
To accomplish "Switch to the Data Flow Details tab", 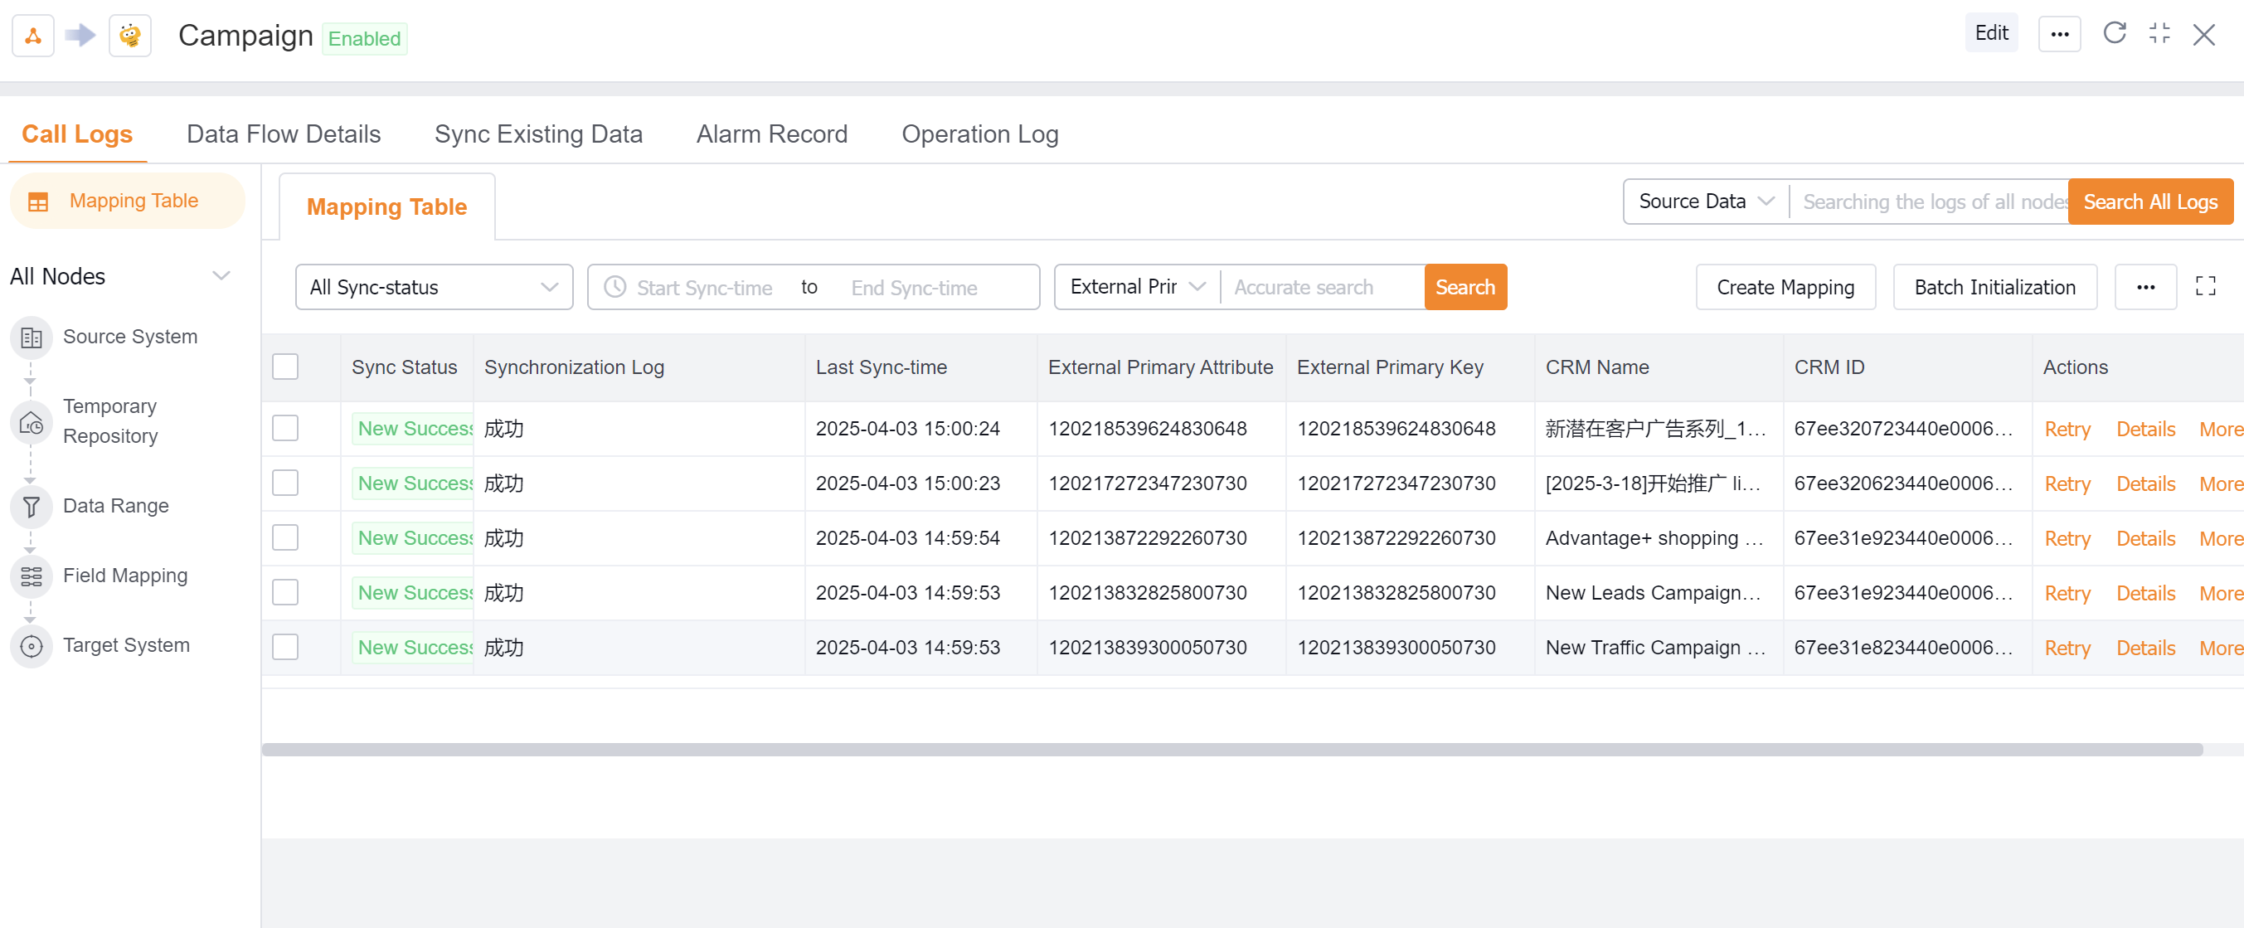I will tap(283, 134).
